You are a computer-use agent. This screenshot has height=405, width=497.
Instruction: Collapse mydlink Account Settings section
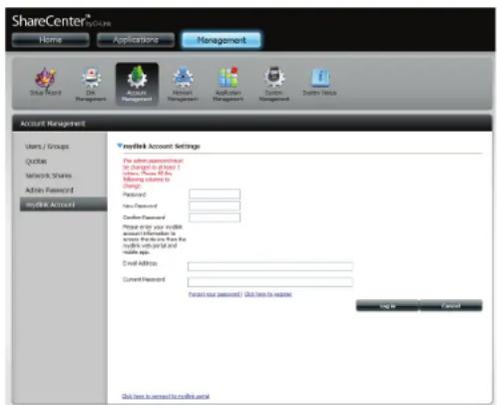click(x=120, y=146)
